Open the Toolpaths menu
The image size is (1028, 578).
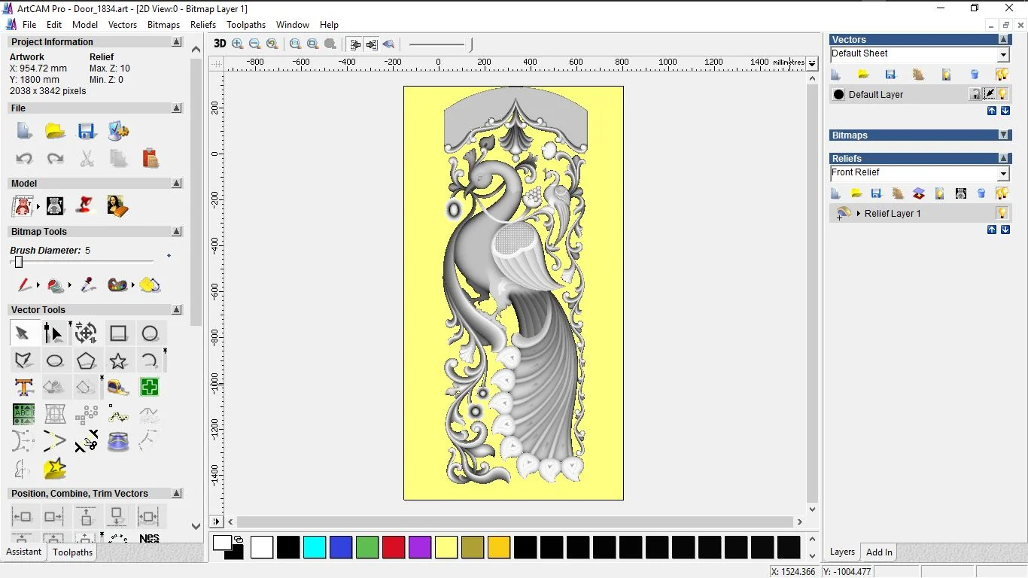[x=246, y=25]
